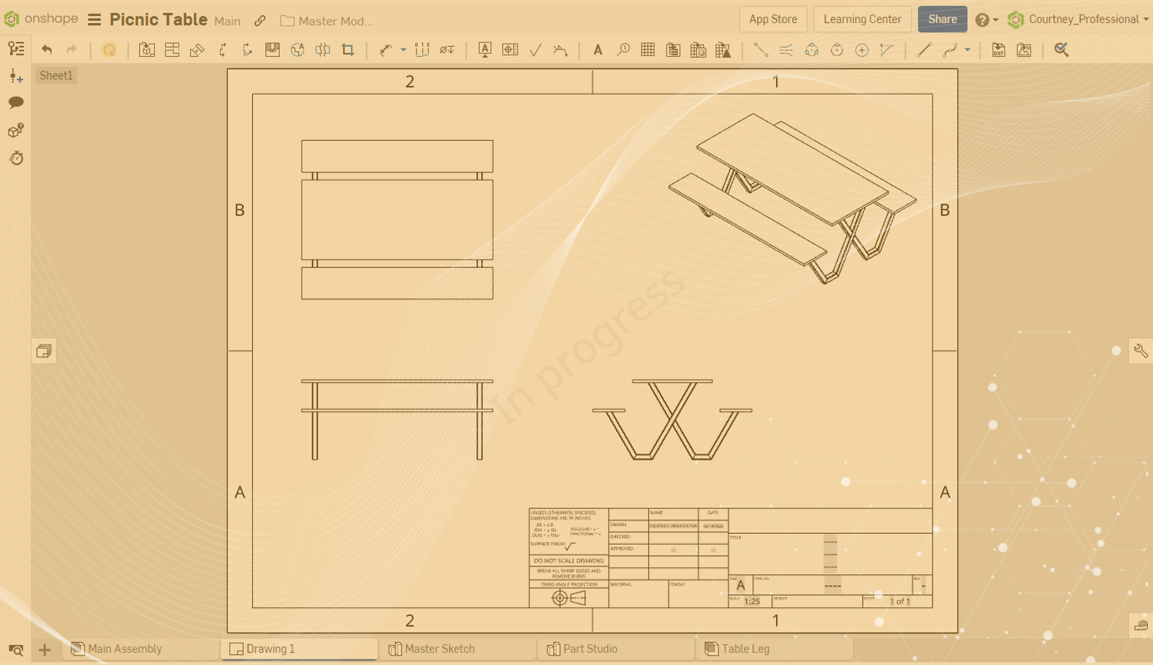Open the Part Studio tab
Screen dimensions: 1153x665
tap(589, 648)
